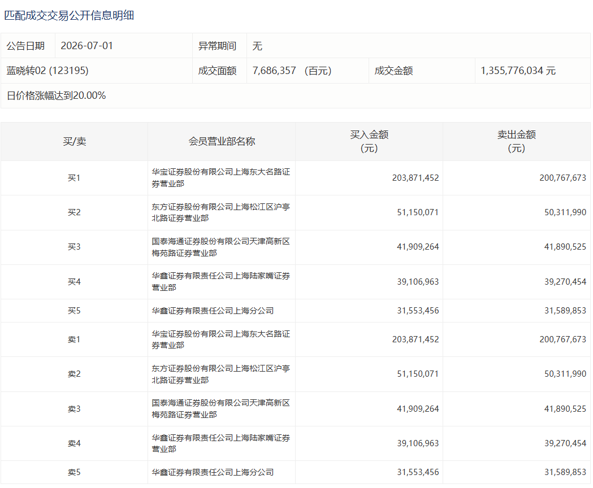
Task: Click the security name 蓝晓转02 (123195)
Action: click(x=47, y=71)
